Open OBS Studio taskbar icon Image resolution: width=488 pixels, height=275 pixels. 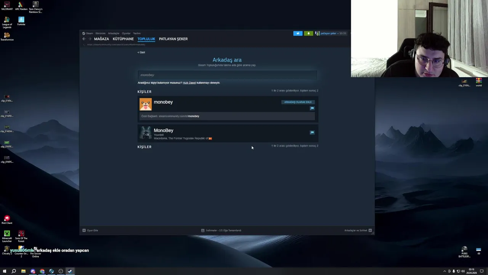[x=61, y=271]
